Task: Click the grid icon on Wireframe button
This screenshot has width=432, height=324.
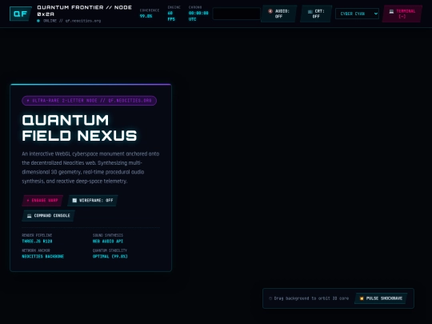Action: [74, 200]
